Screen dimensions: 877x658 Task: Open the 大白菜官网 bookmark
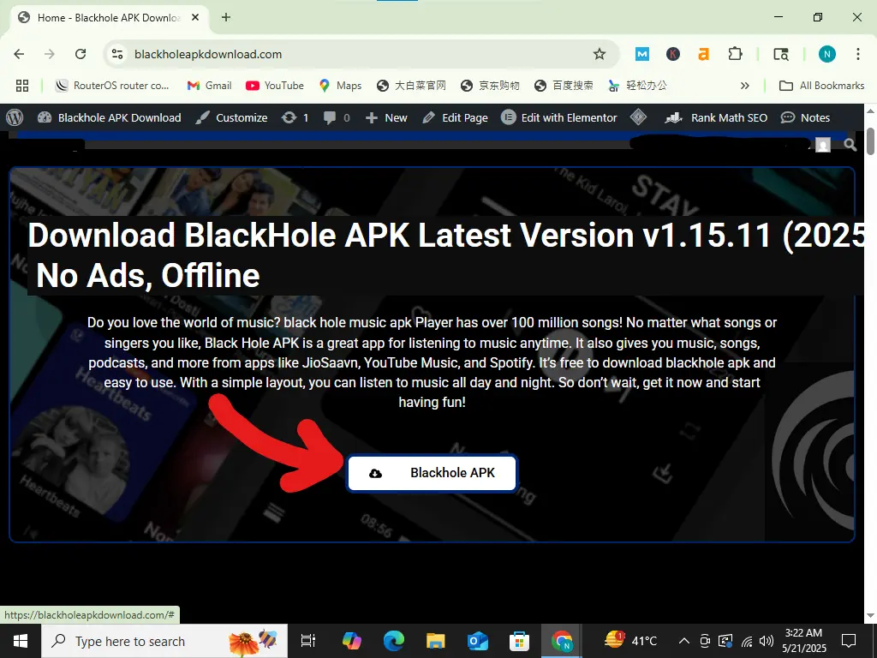coord(411,86)
